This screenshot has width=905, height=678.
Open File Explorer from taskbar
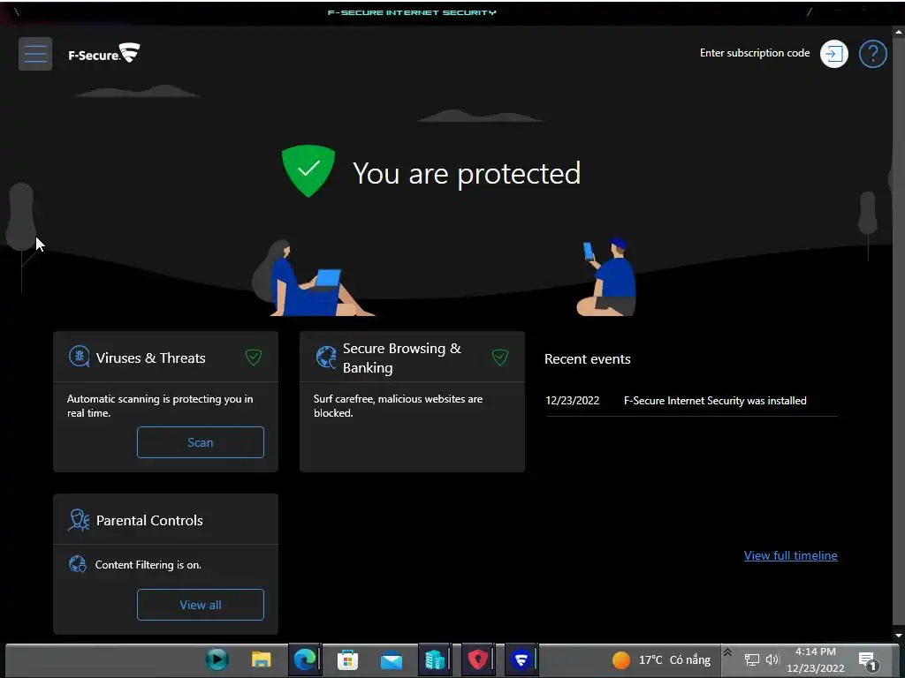click(x=261, y=659)
